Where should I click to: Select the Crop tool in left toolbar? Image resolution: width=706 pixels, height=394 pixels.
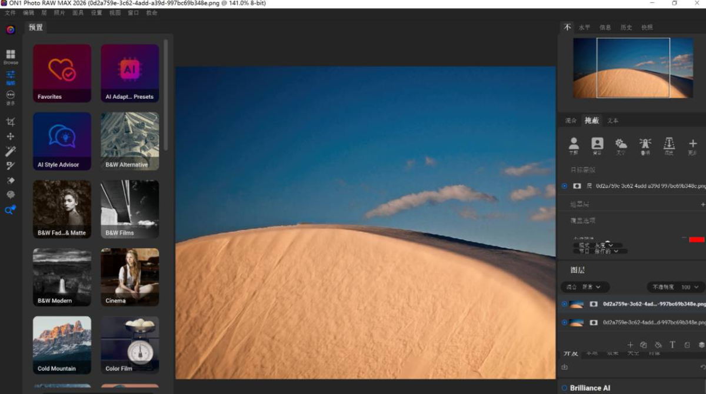coord(11,122)
